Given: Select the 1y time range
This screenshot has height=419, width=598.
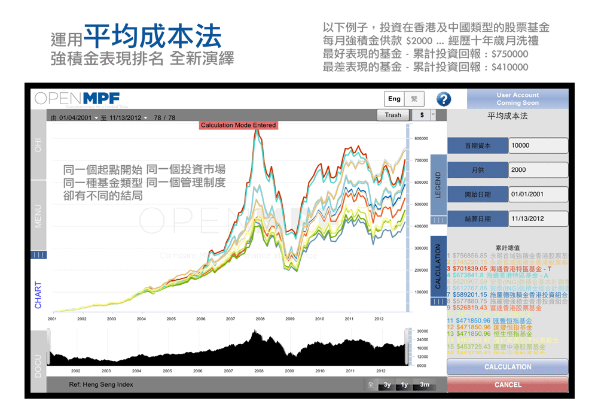Looking at the screenshot, I should tap(405, 385).
